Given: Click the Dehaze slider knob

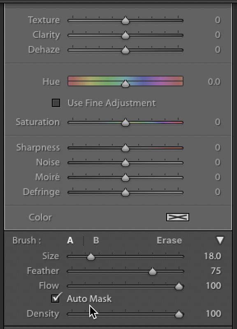Looking at the screenshot, I should 125,50.
